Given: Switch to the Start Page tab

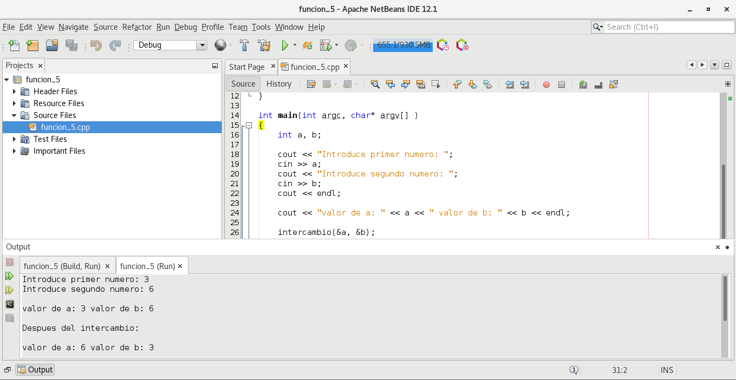Looking at the screenshot, I should coord(247,67).
